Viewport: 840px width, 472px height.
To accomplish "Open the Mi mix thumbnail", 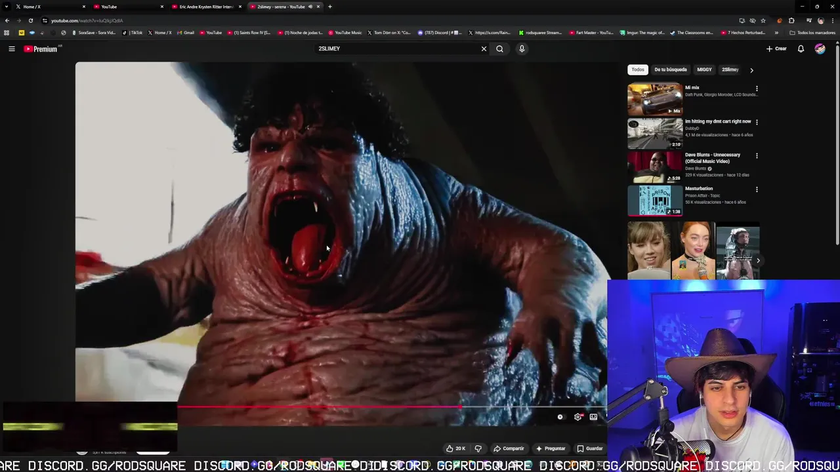I will (655, 99).
